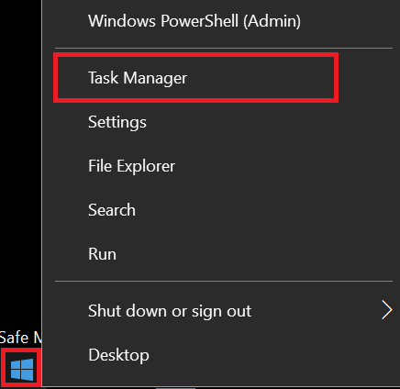Click the Windows Start logo icon

(21, 370)
